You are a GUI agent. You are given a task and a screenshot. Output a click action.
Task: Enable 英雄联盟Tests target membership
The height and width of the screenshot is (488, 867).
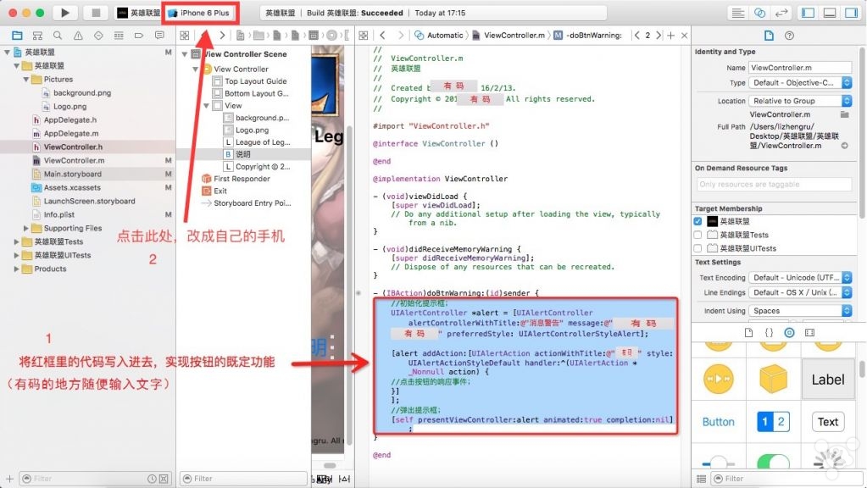(697, 235)
